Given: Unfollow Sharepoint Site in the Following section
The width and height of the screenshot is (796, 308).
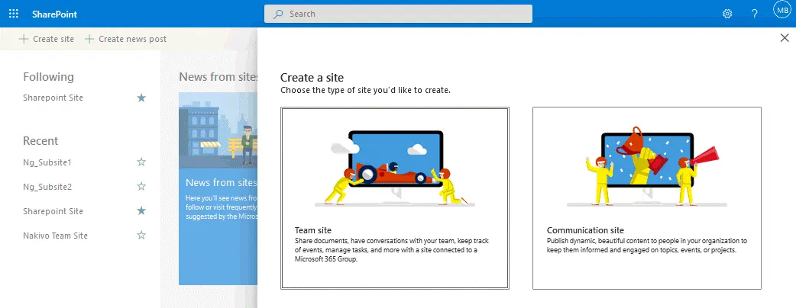Looking at the screenshot, I should [141, 98].
